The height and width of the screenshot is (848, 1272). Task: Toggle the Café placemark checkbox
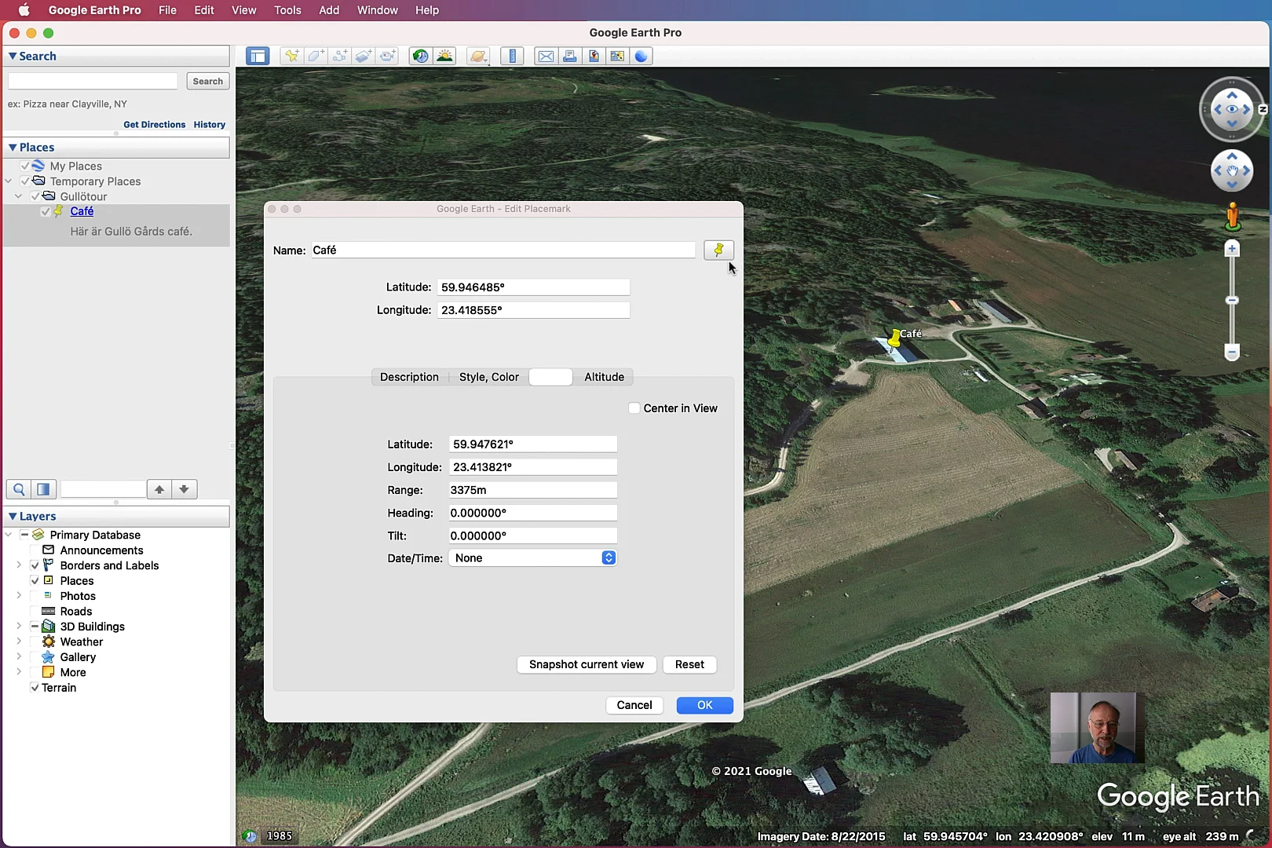[46, 211]
